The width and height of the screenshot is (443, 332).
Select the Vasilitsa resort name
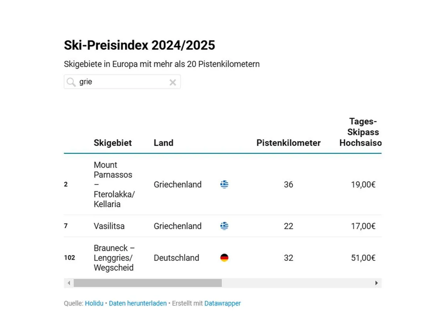pos(109,226)
